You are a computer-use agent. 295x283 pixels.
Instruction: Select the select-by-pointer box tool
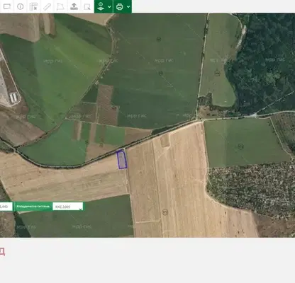tap(87, 6)
